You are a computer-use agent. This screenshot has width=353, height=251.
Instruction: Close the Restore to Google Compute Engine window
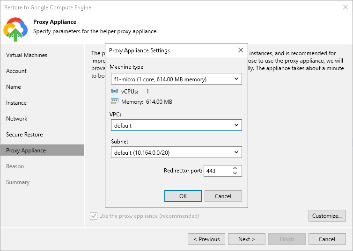(345, 7)
